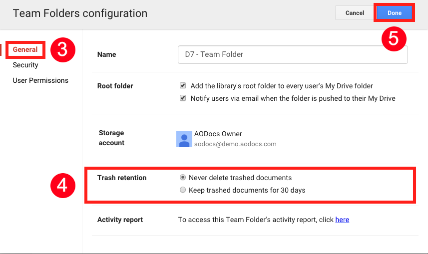The image size is (428, 254).
Task: Select Never delete trashed documents
Action: click(x=183, y=178)
